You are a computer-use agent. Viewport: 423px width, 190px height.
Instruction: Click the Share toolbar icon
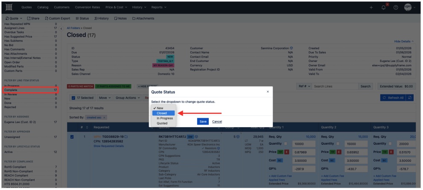point(33,18)
